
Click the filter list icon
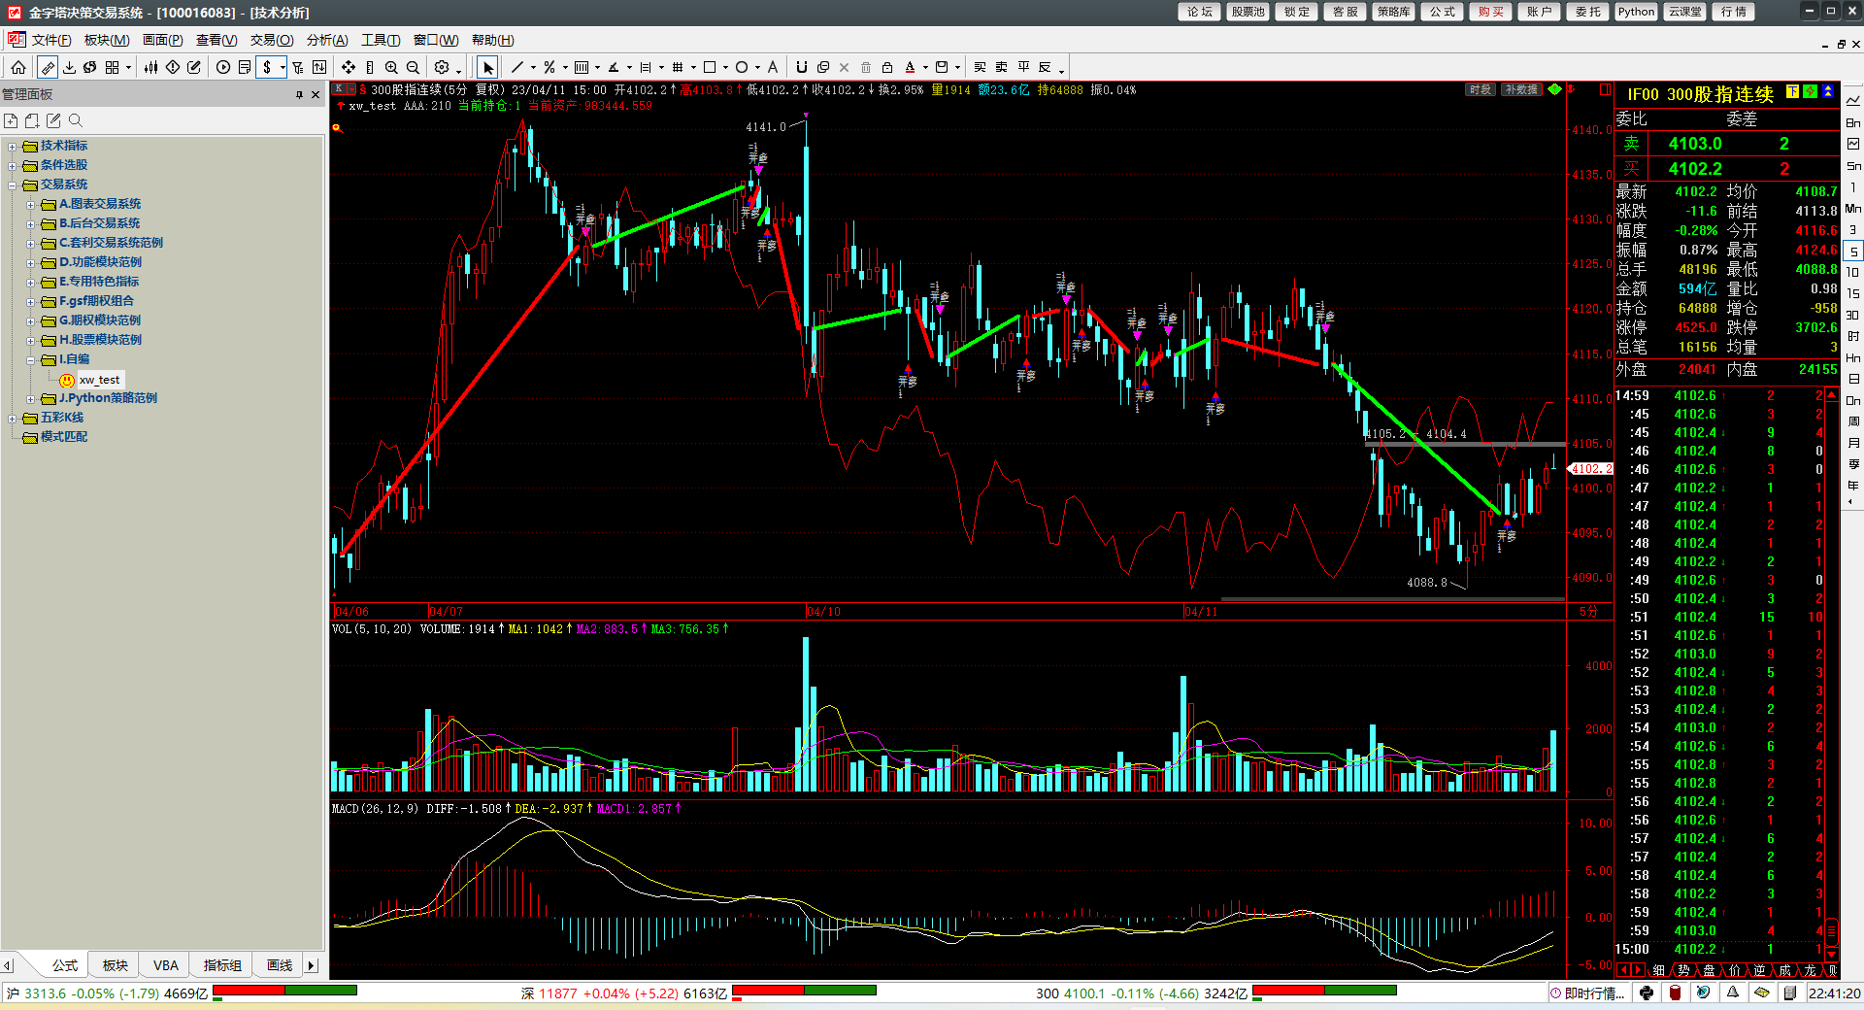click(298, 67)
